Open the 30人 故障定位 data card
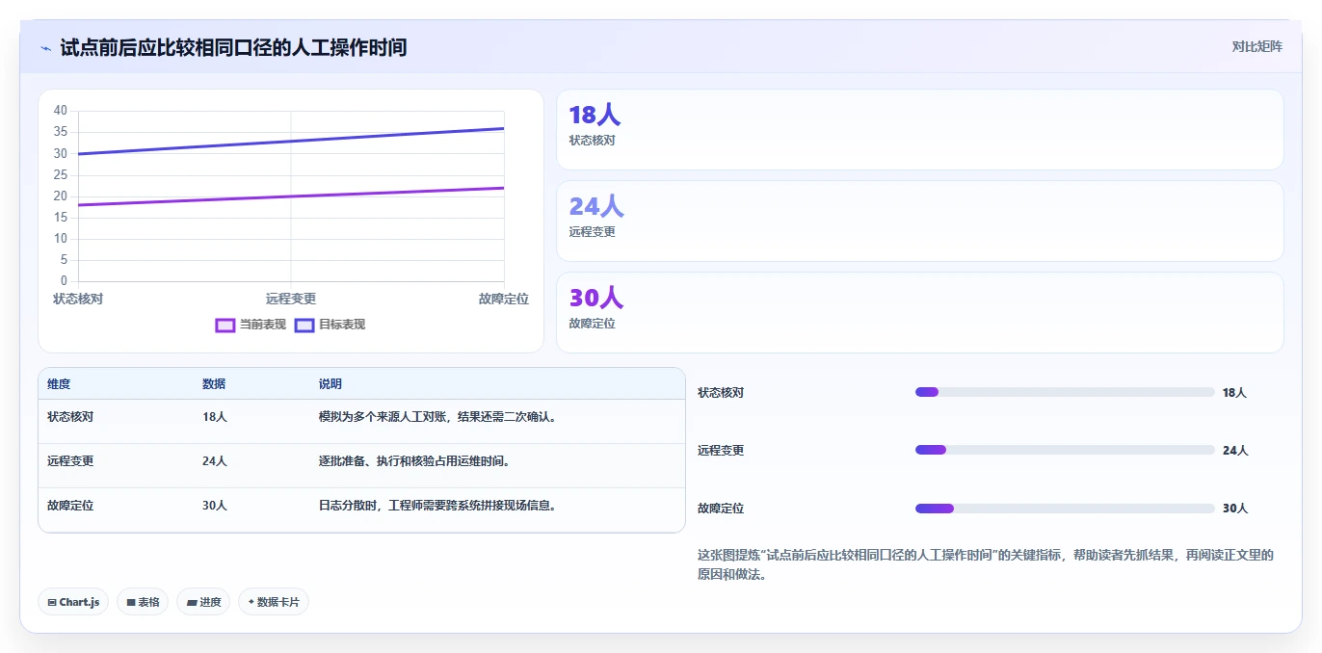 point(920,313)
